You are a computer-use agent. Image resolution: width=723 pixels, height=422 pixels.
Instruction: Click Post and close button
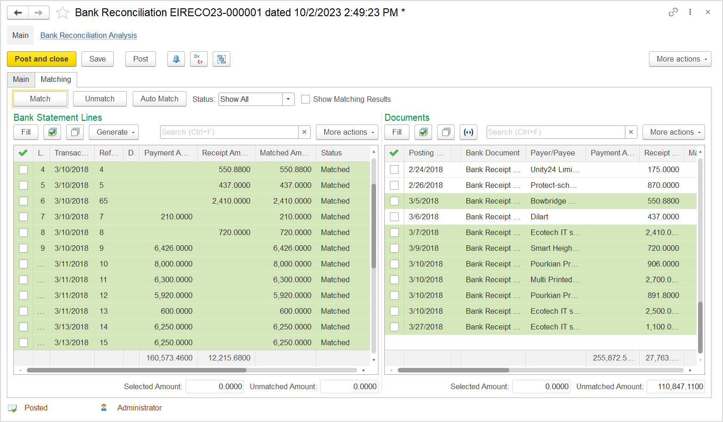pyautogui.click(x=42, y=59)
